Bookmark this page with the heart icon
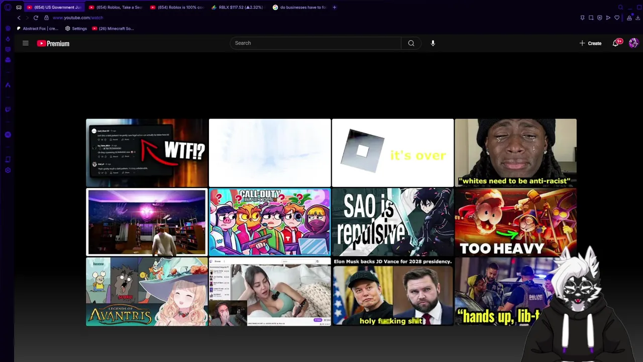The image size is (643, 362). tap(617, 18)
